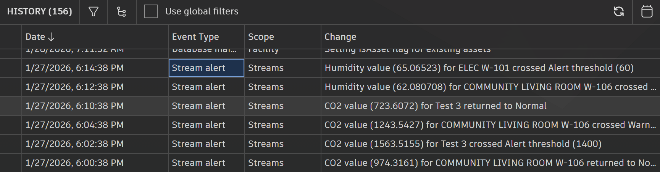This screenshot has width=660, height=172.
Task: Select the 1/27/2026, 6:12:38 PM date cell
Action: pyautogui.click(x=74, y=87)
